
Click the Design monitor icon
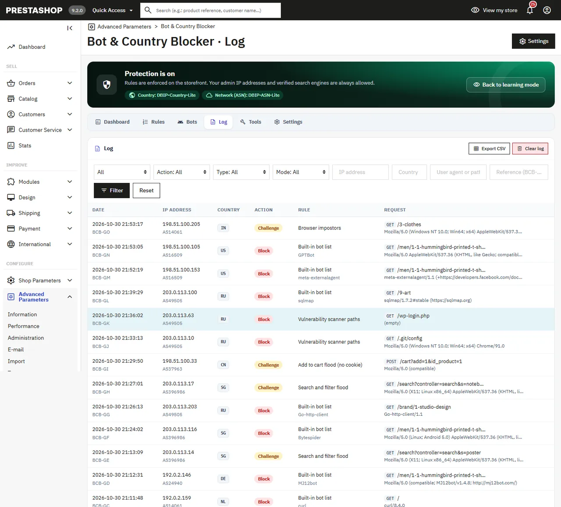[x=11, y=197]
